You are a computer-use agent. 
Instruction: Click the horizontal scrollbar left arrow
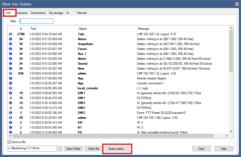10,136
